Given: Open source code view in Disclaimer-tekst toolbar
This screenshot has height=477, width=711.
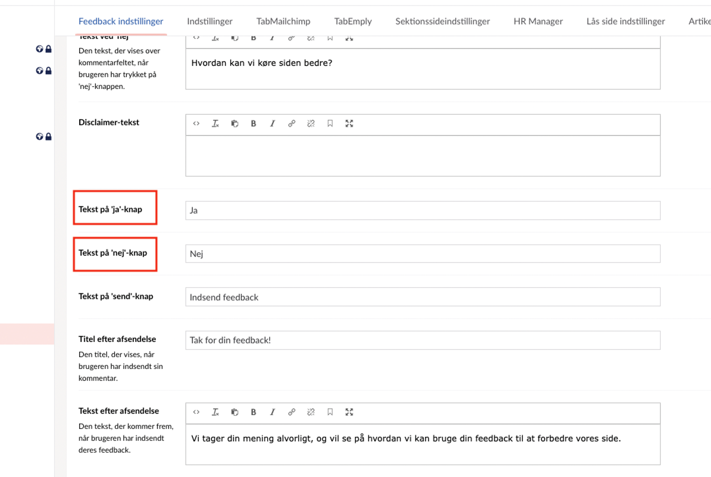Looking at the screenshot, I should click(x=196, y=123).
